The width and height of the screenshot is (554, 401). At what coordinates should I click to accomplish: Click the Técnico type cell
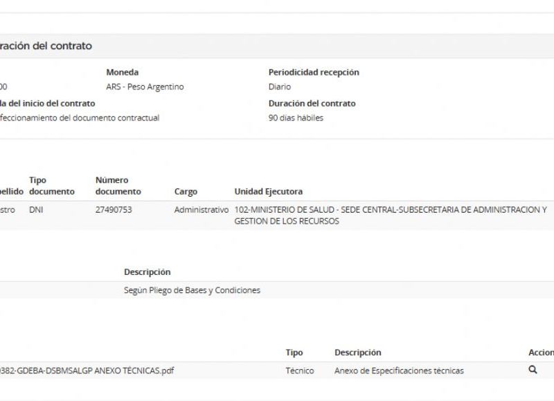tap(299, 371)
